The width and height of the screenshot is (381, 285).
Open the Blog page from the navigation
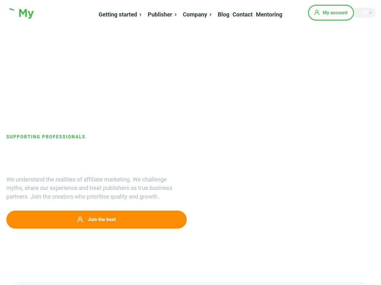pos(223,15)
